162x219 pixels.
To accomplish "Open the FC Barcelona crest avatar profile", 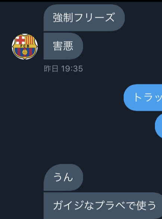I will coord(25,47).
